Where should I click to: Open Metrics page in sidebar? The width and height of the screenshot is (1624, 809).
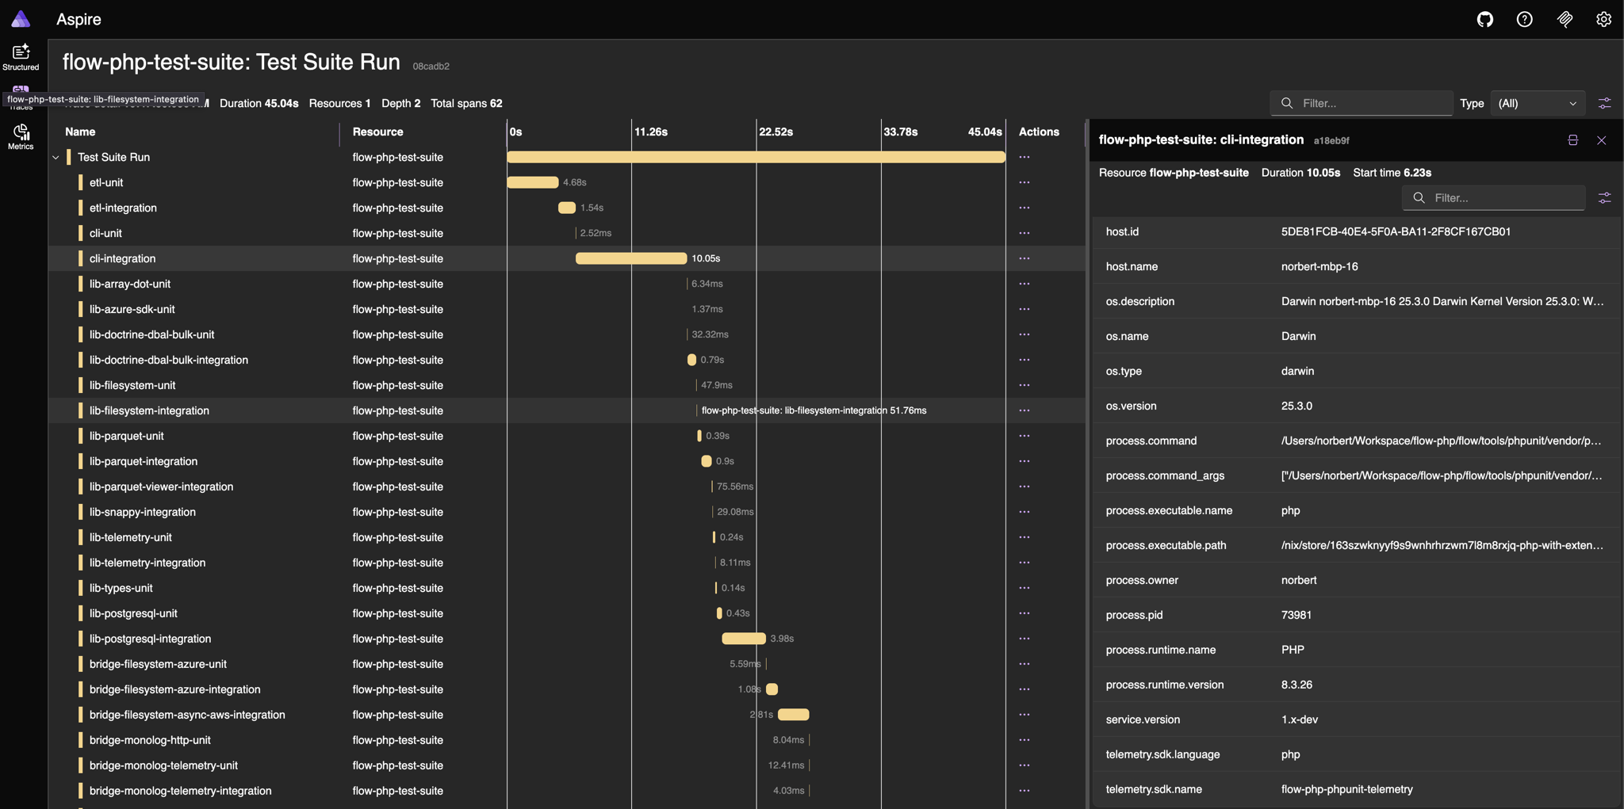[21, 136]
